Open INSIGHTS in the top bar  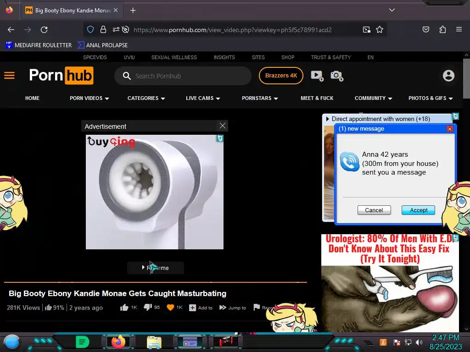click(224, 57)
